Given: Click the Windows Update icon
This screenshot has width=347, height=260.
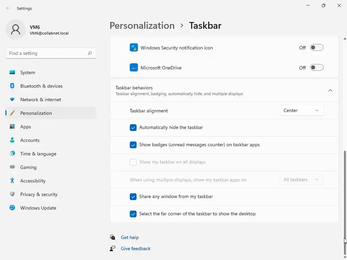Looking at the screenshot, I should pyautogui.click(x=12, y=208).
